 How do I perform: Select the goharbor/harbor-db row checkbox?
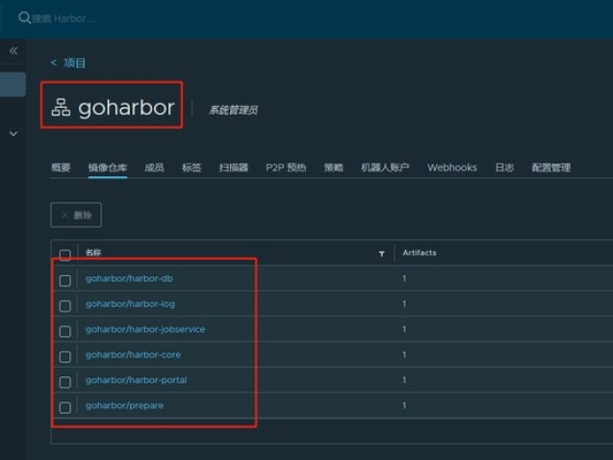(x=64, y=281)
